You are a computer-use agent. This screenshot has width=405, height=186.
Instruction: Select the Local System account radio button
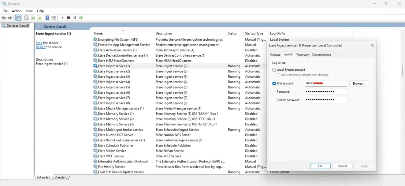pyautogui.click(x=274, y=70)
